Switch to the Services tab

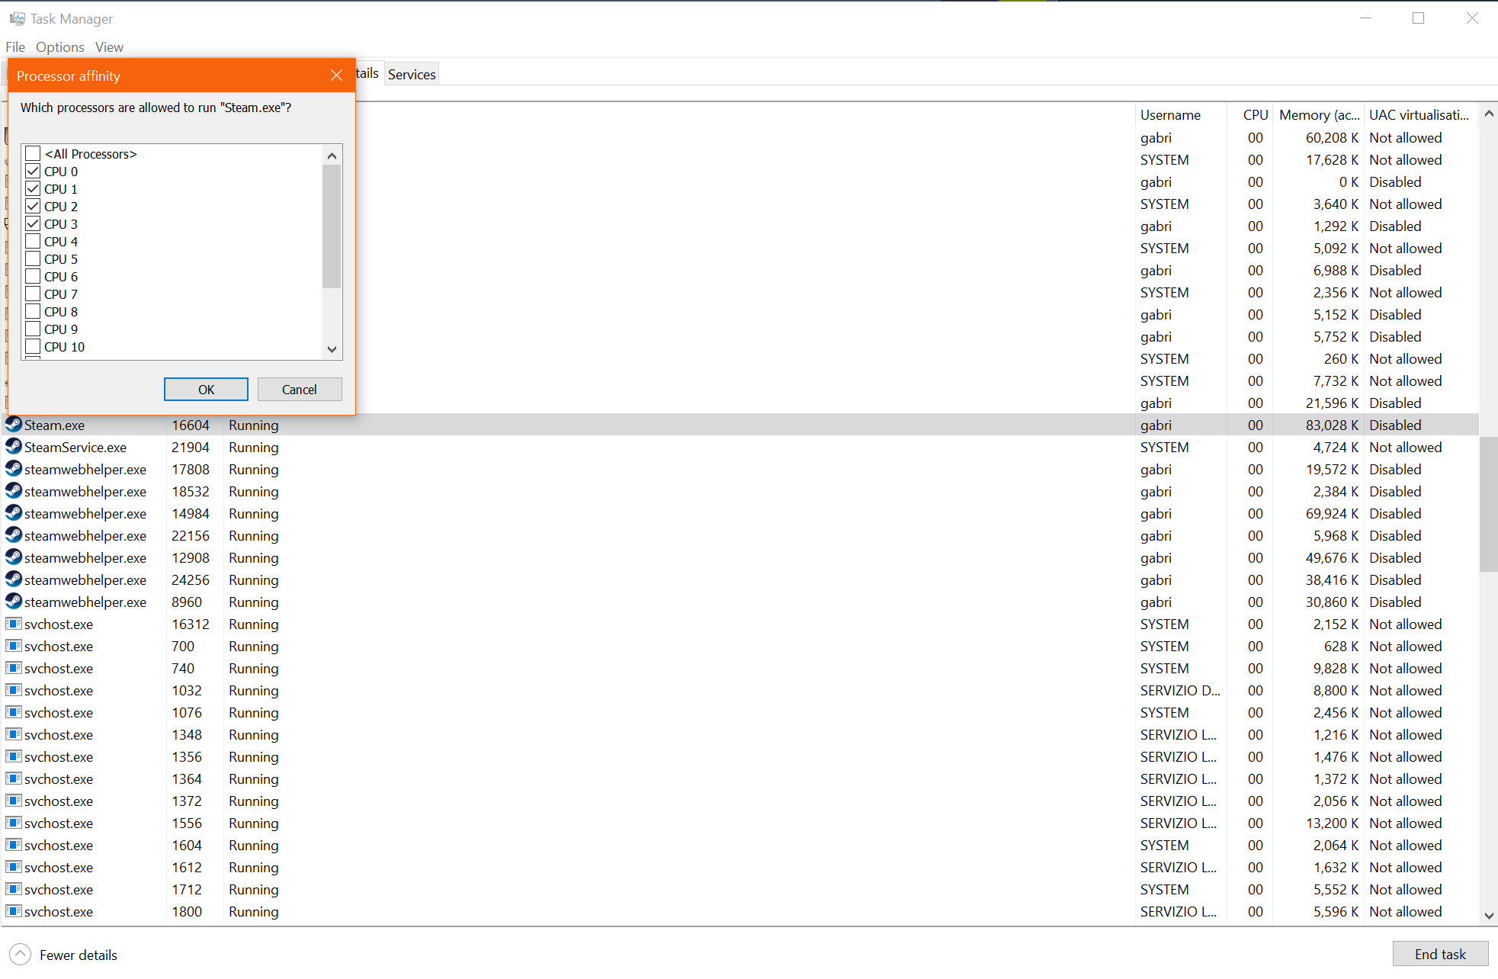click(x=412, y=74)
